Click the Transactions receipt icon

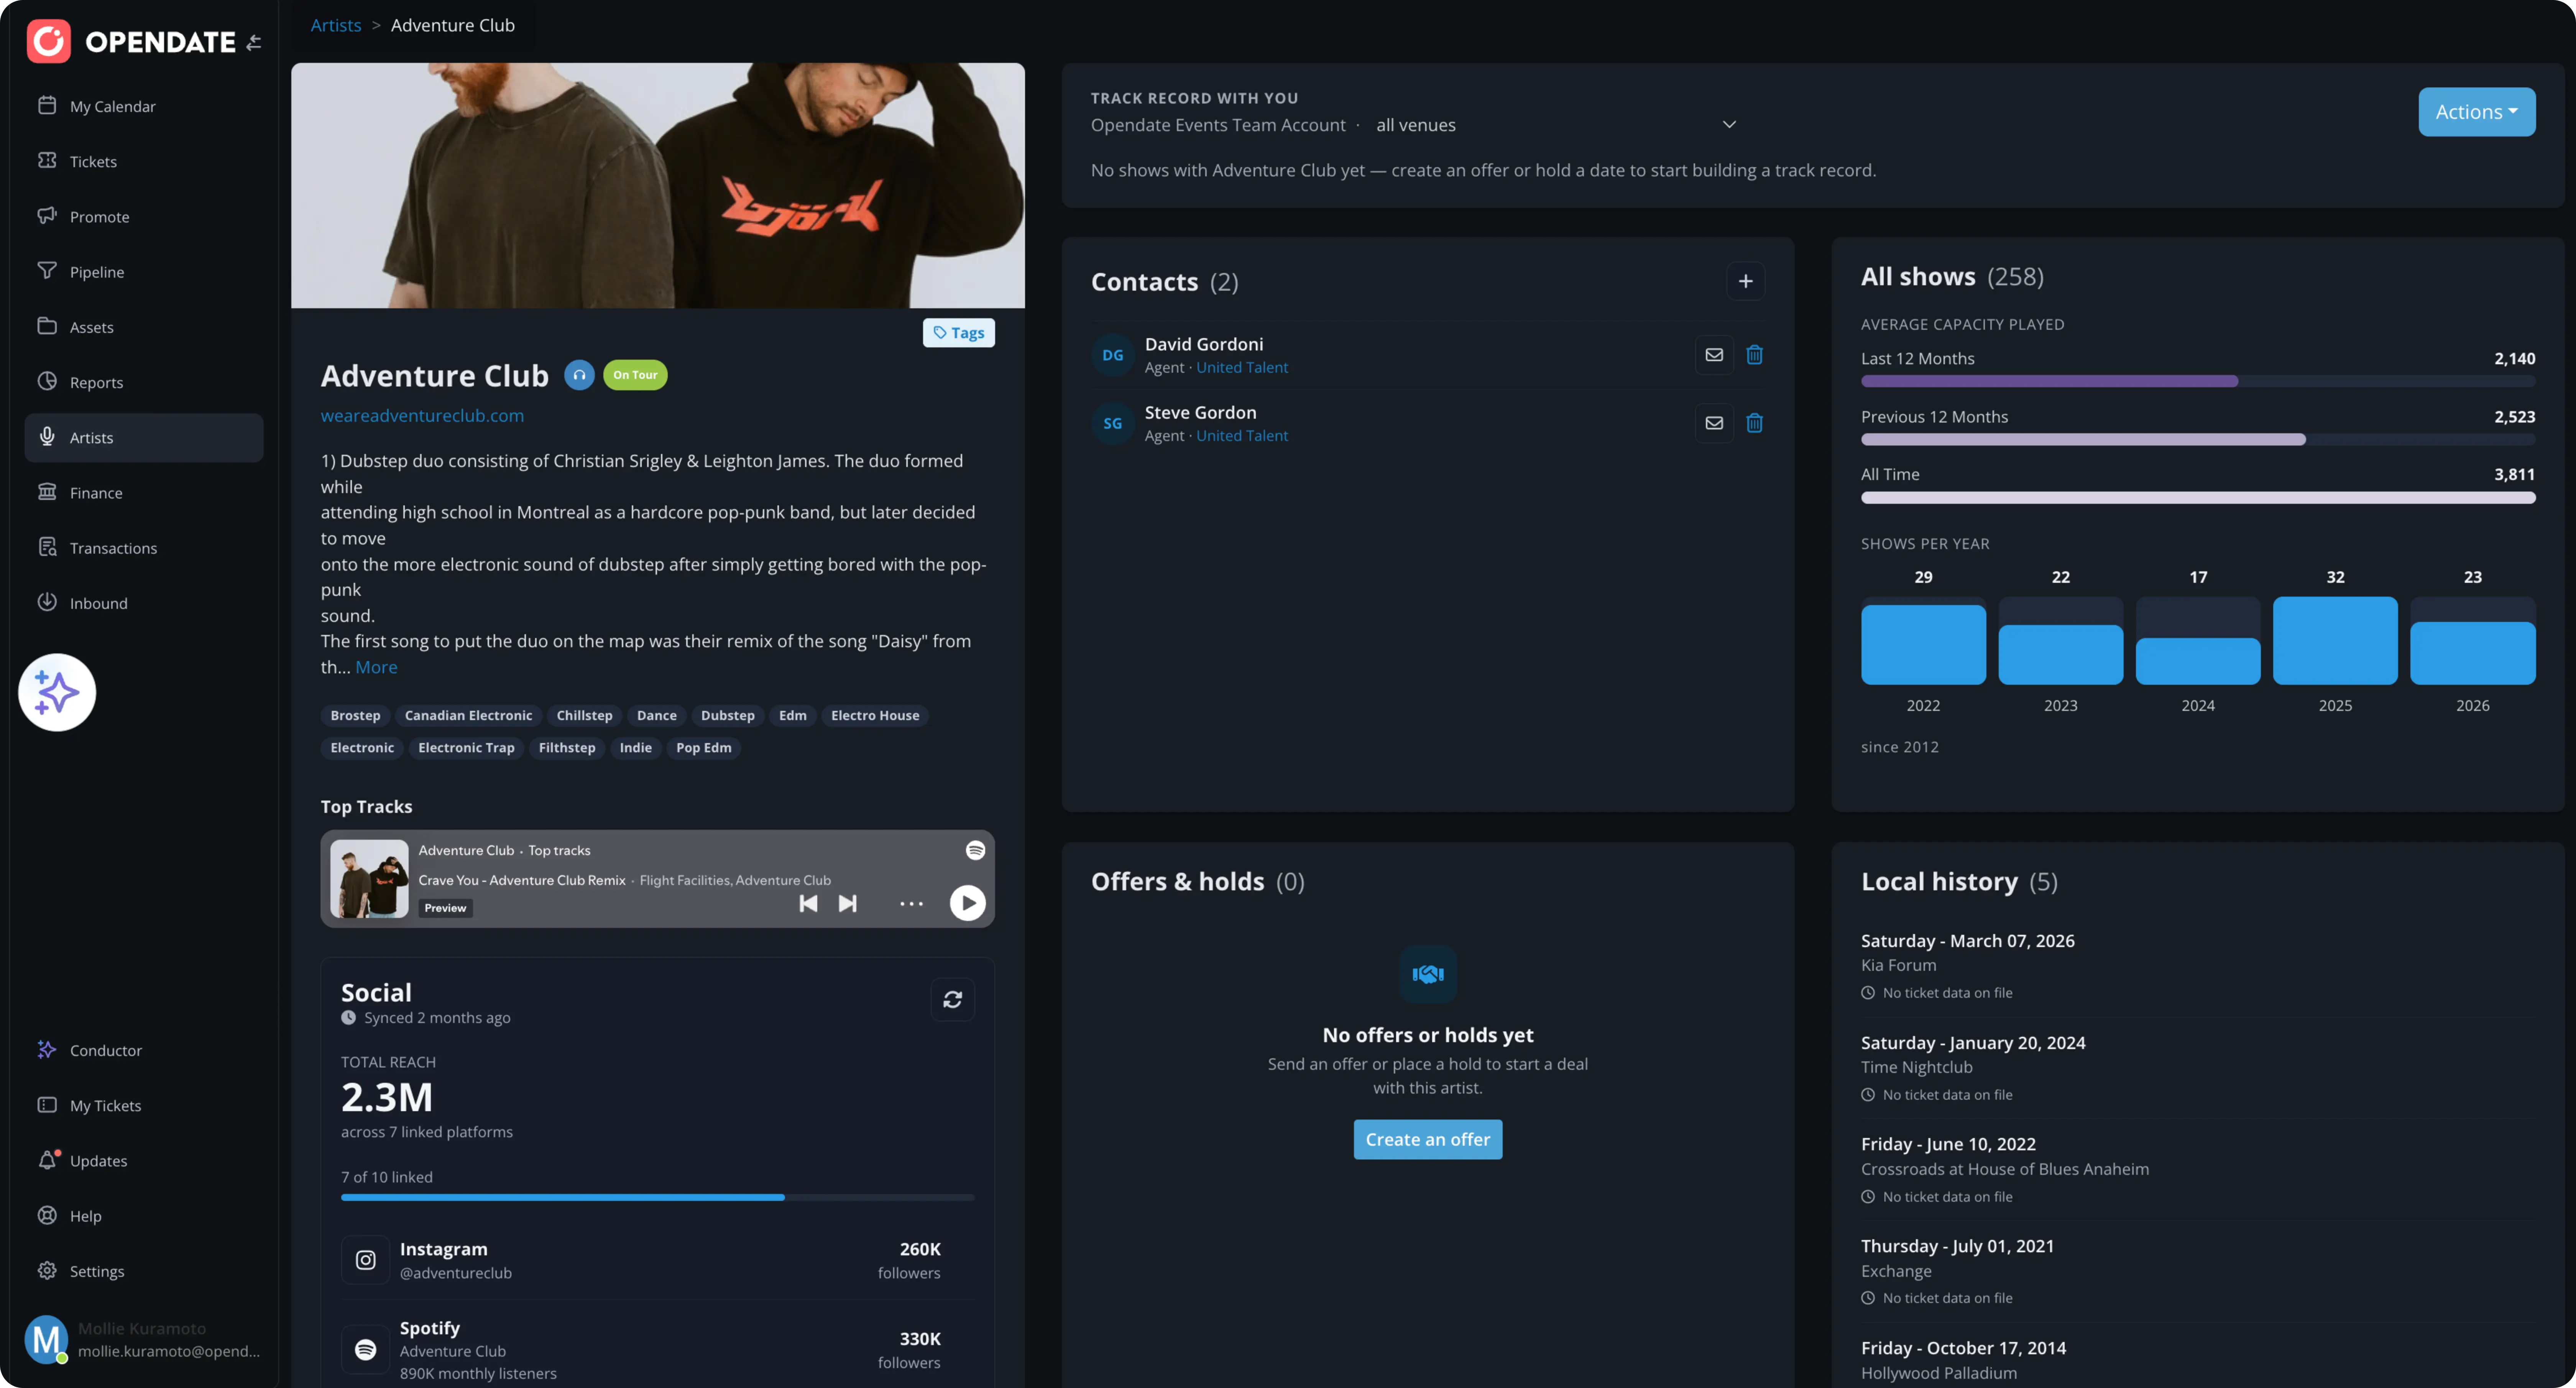[47, 547]
